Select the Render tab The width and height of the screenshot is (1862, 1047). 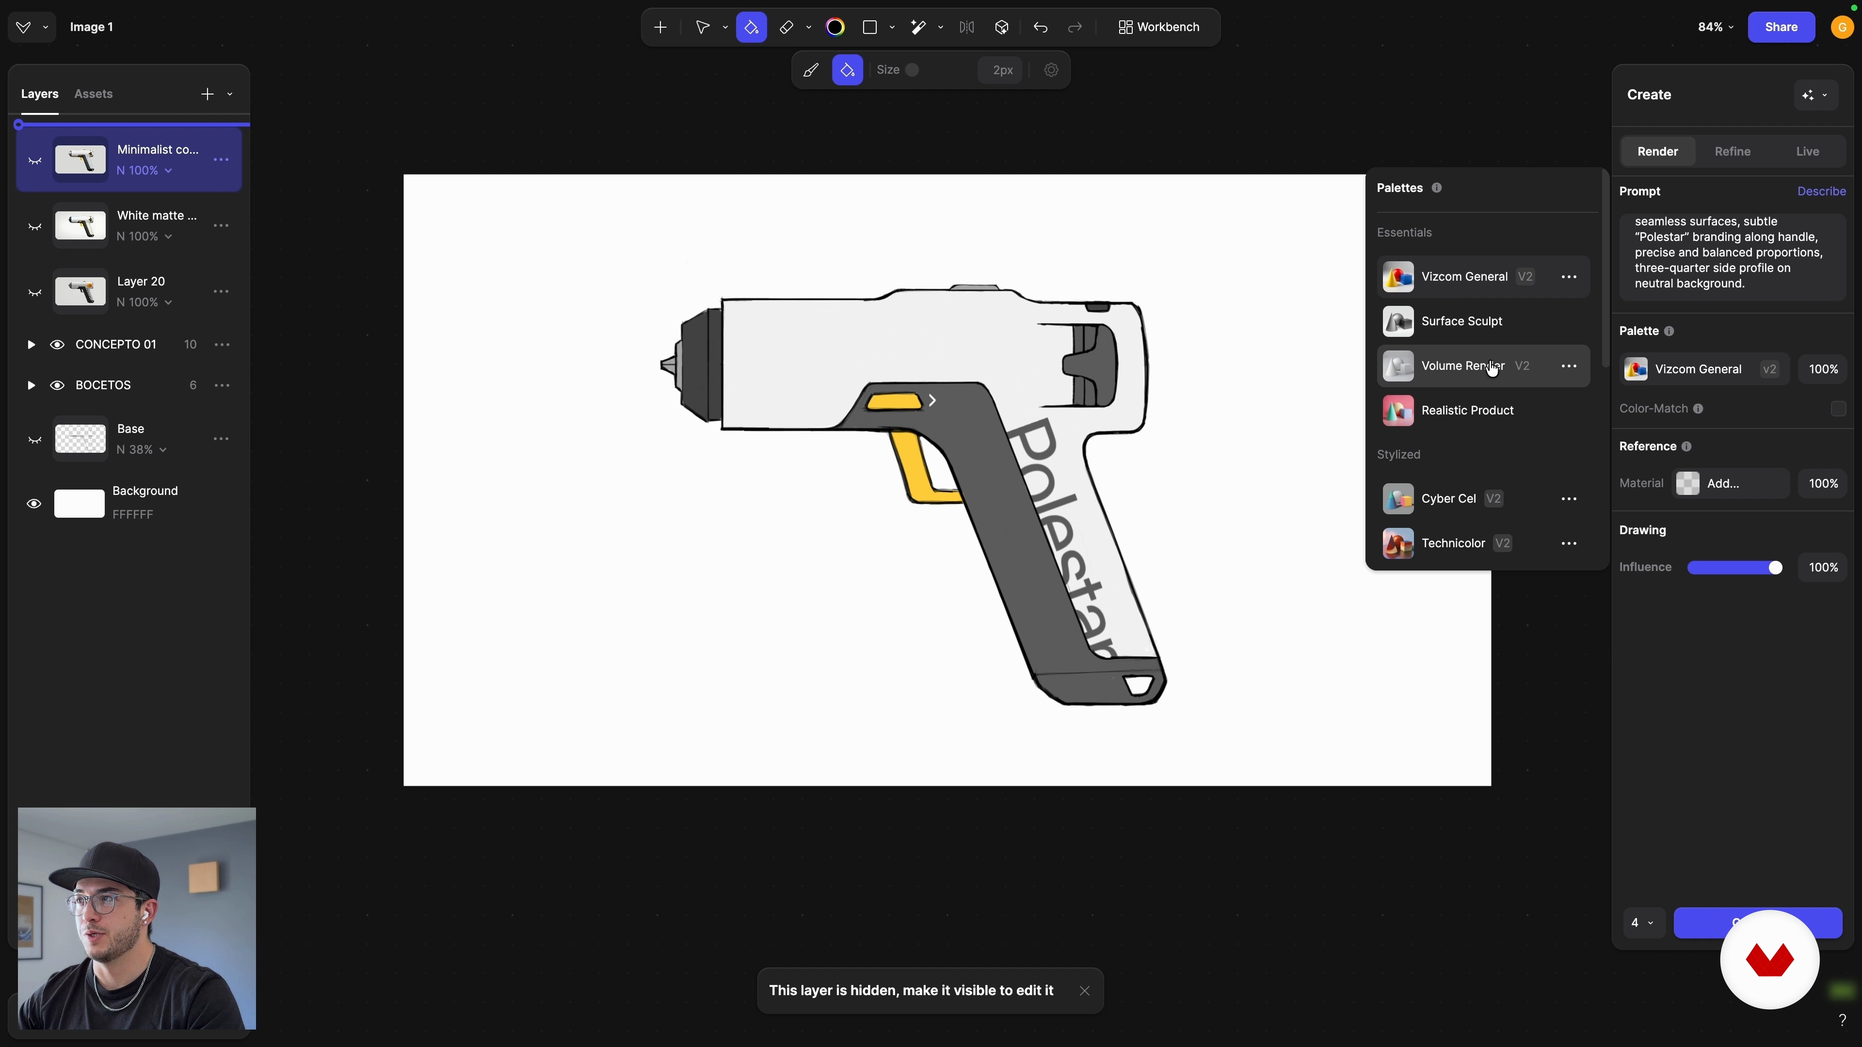[x=1657, y=152]
